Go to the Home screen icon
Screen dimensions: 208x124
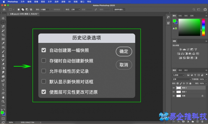pos(4,10)
